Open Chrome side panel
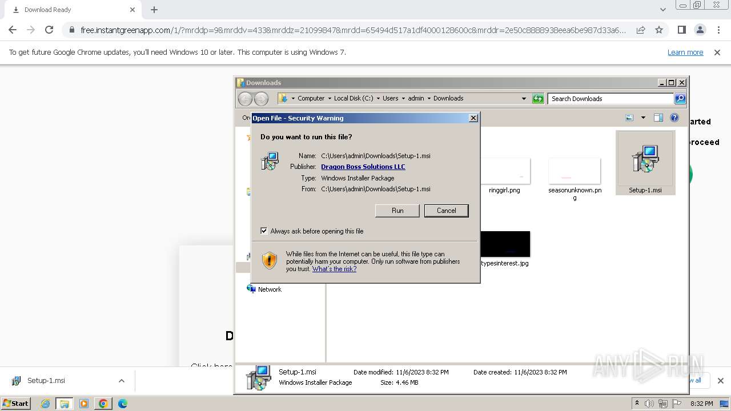 681,30
